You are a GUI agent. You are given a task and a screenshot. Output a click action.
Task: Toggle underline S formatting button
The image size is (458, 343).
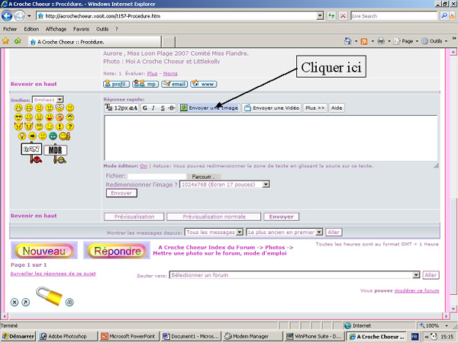pyautogui.click(x=163, y=108)
